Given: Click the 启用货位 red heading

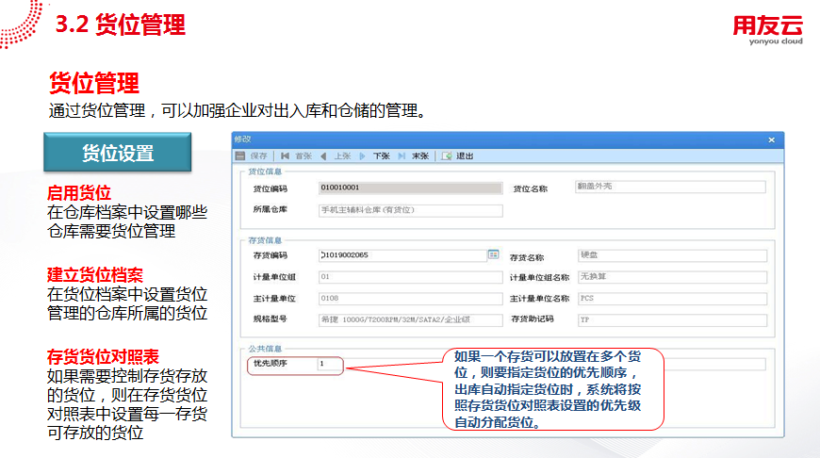Looking at the screenshot, I should [x=79, y=193].
